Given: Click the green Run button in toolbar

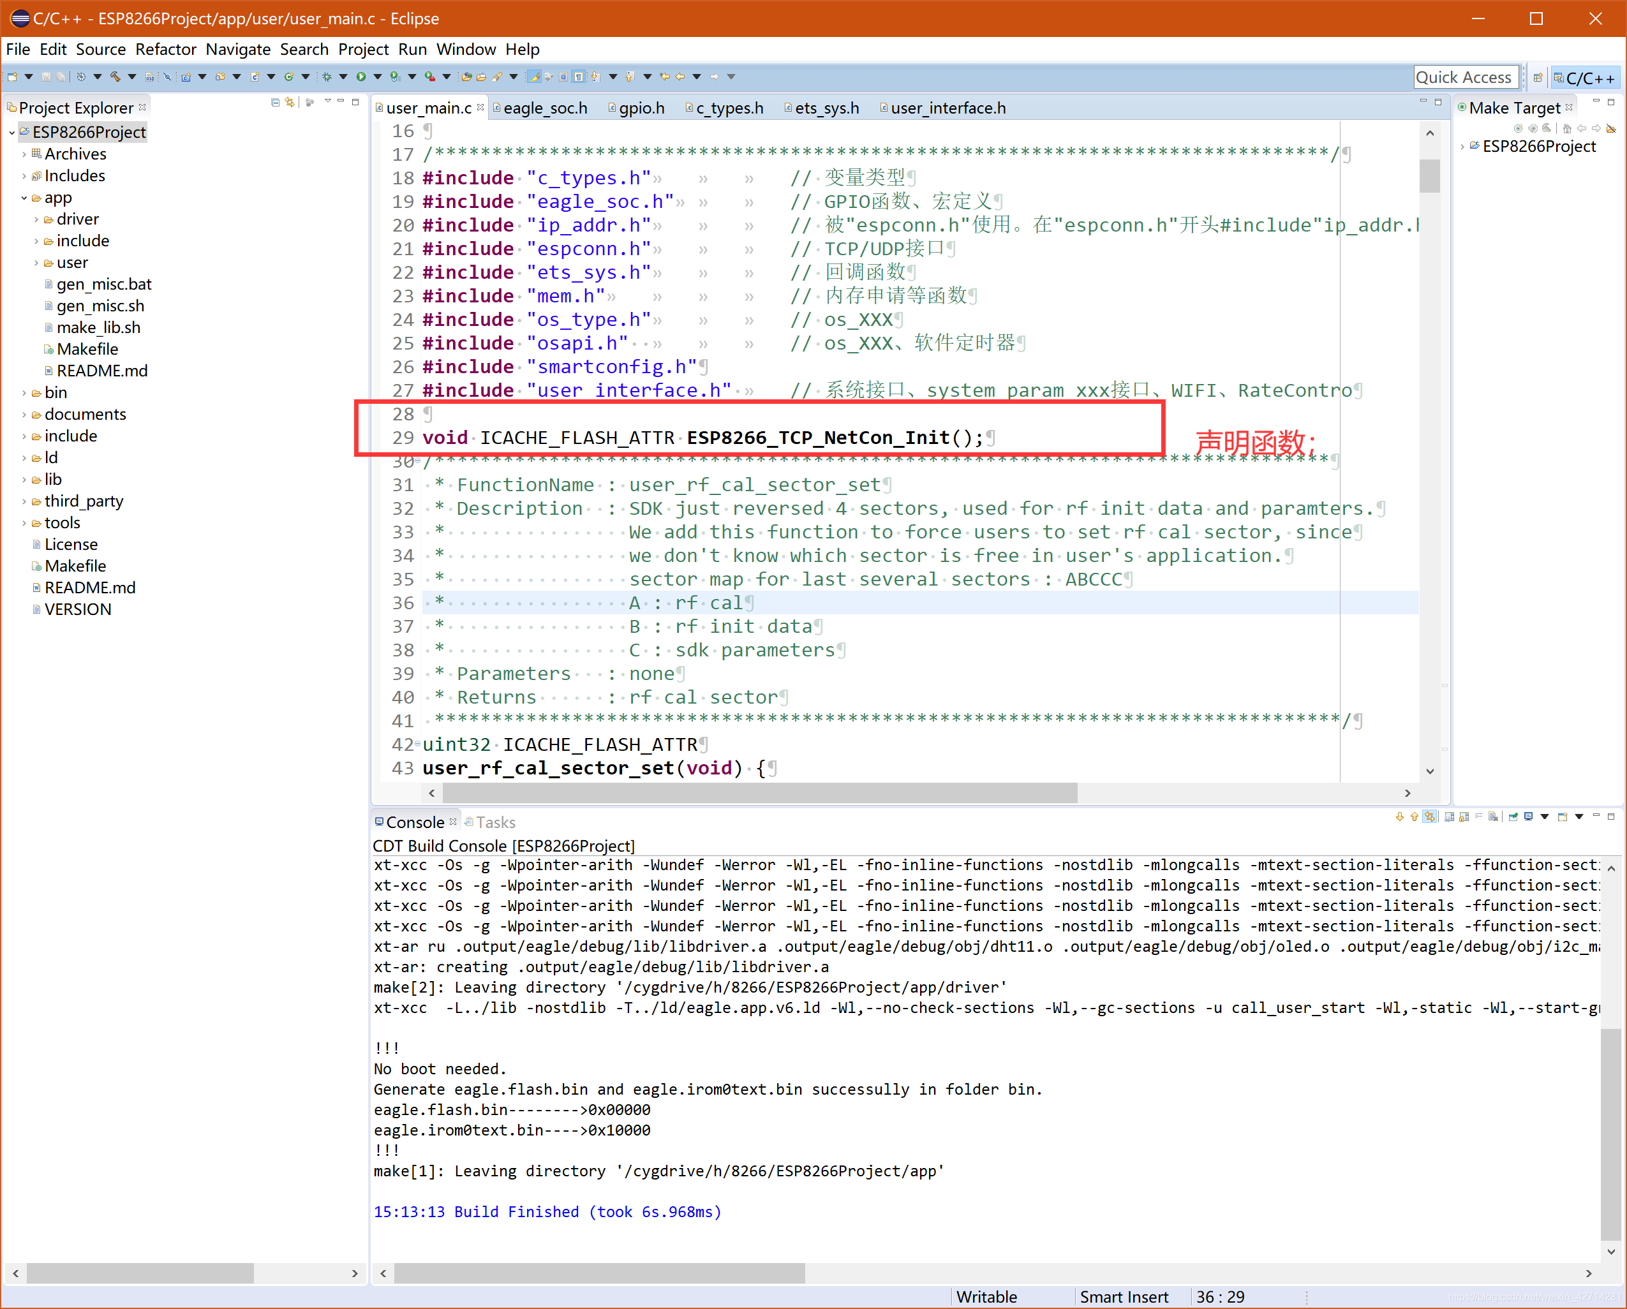Looking at the screenshot, I should pyautogui.click(x=360, y=77).
